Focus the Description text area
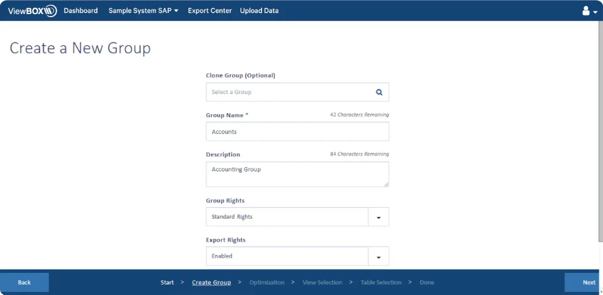The image size is (603, 295). pyautogui.click(x=297, y=174)
